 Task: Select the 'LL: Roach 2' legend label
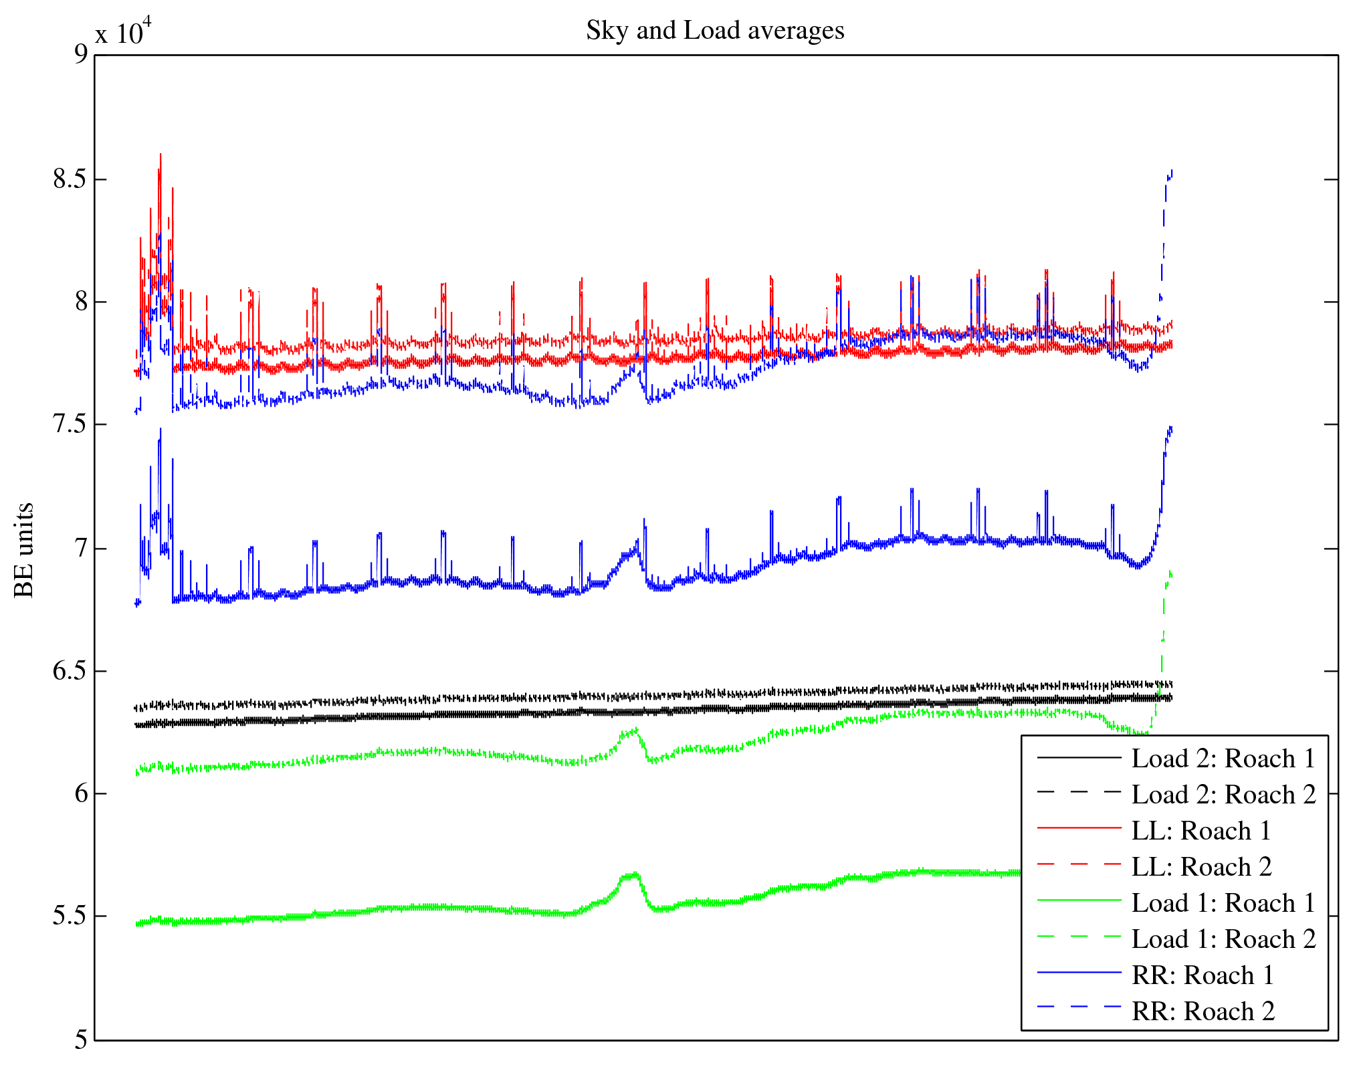point(1201,867)
